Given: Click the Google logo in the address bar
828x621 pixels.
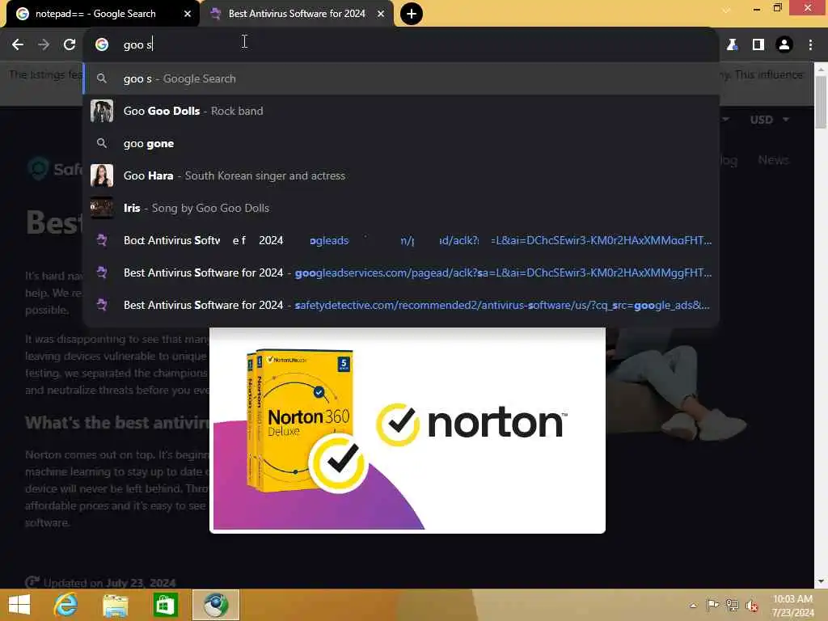Looking at the screenshot, I should (x=102, y=45).
